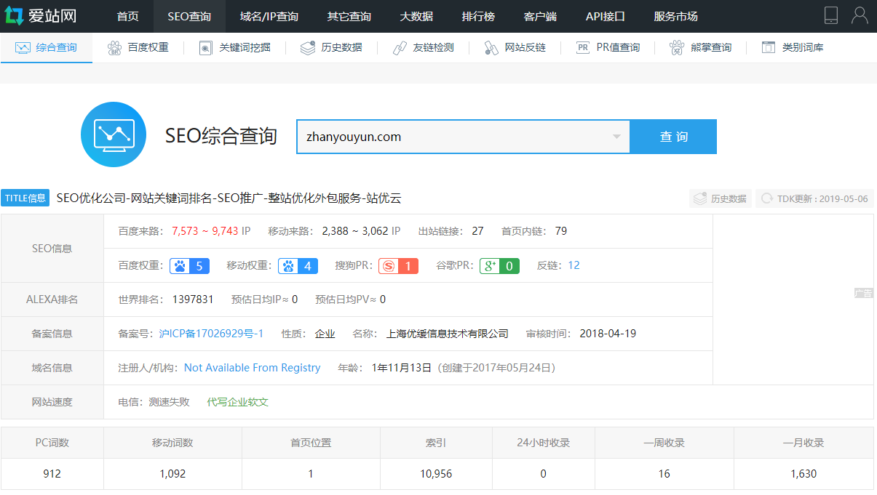Open the 其它查询 menu
877x495 pixels.
point(349,16)
